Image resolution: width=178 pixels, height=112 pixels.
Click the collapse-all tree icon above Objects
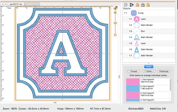click(126, 5)
